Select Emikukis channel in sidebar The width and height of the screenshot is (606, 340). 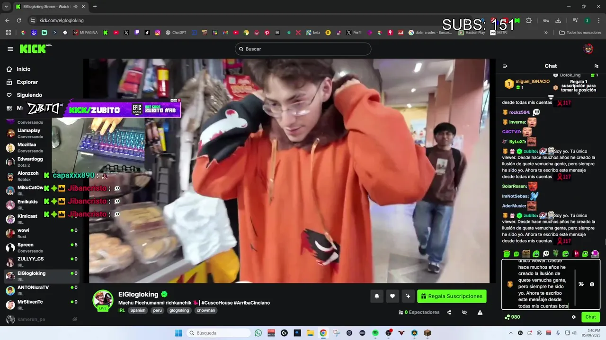[x=41, y=204]
